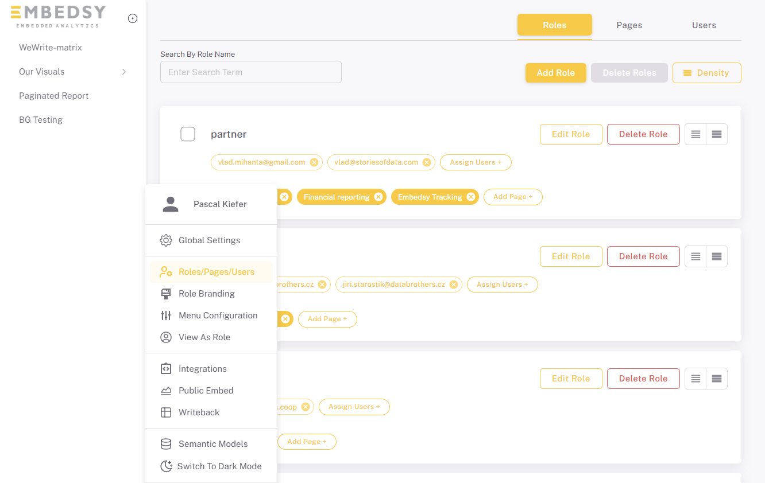Switch to the Pages tab
765x483 pixels.
(629, 25)
